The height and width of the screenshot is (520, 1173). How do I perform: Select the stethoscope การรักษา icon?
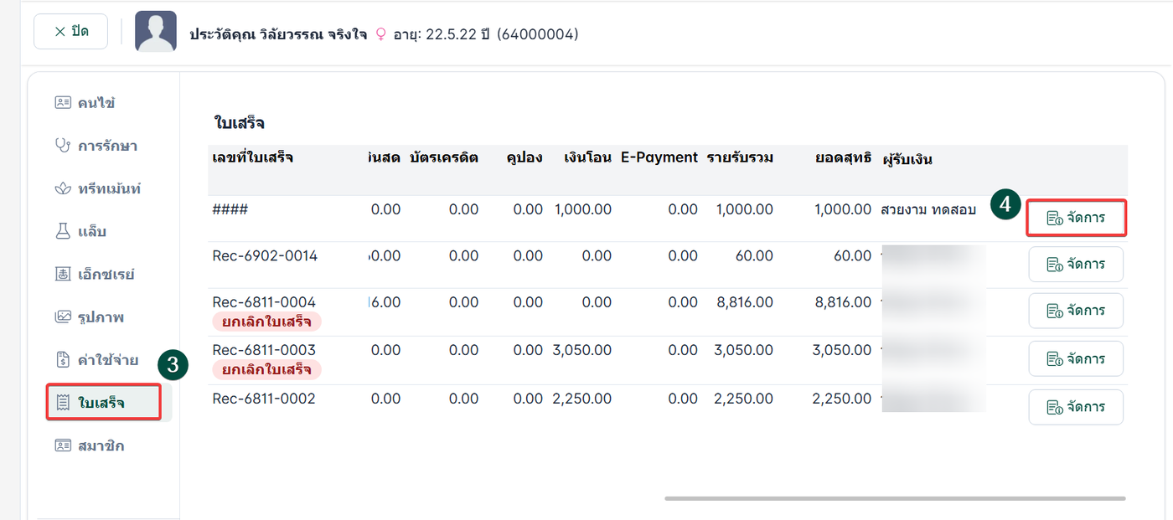pyautogui.click(x=63, y=146)
